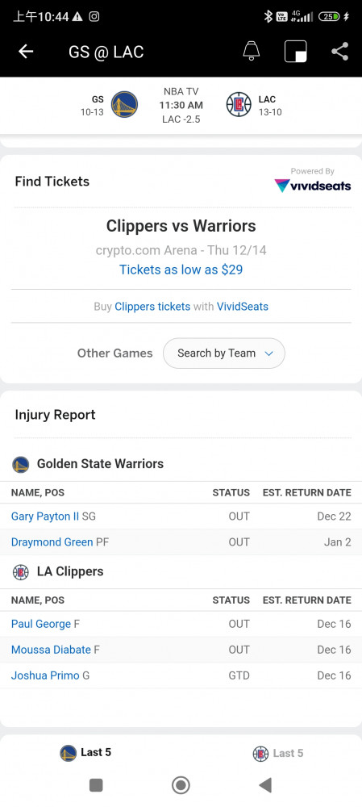Tap the VividSeats logo
The image size is (362, 807).
pyautogui.click(x=313, y=186)
